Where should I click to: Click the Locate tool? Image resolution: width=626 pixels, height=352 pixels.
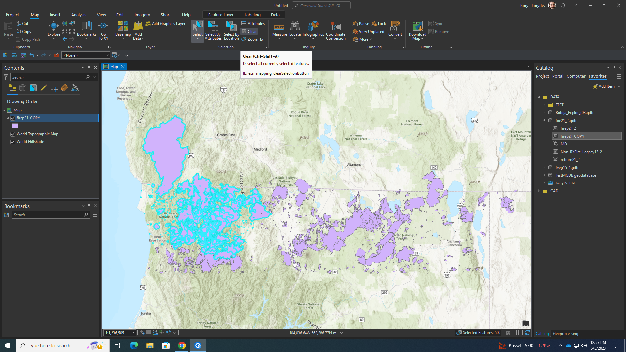point(295,29)
